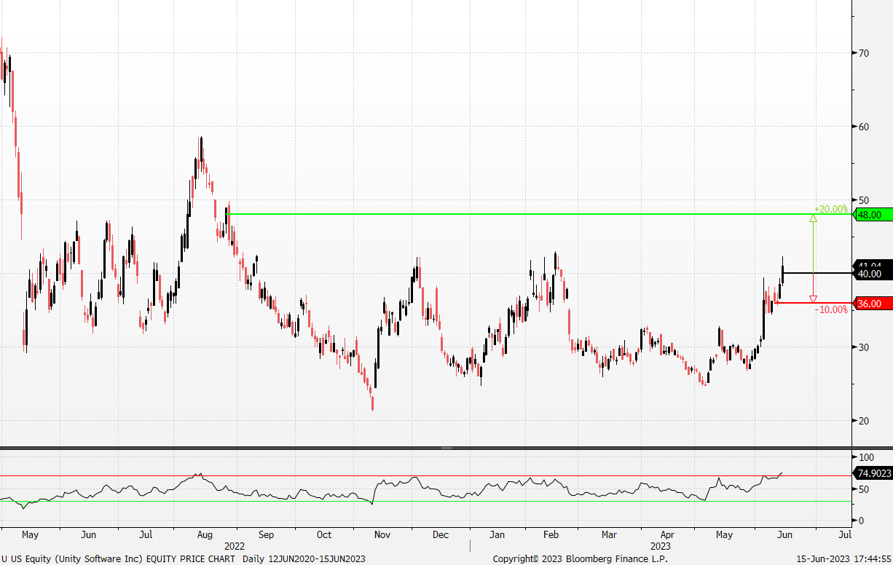Click the -10.00% annotation label

831,309
